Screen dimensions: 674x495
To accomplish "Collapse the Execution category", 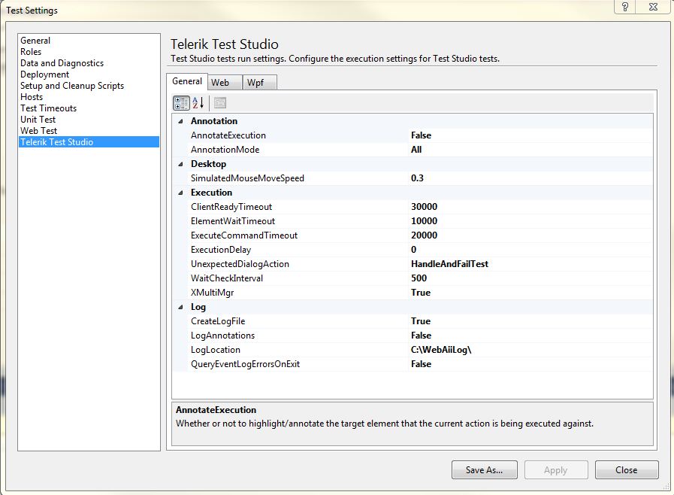I will click(x=180, y=193).
